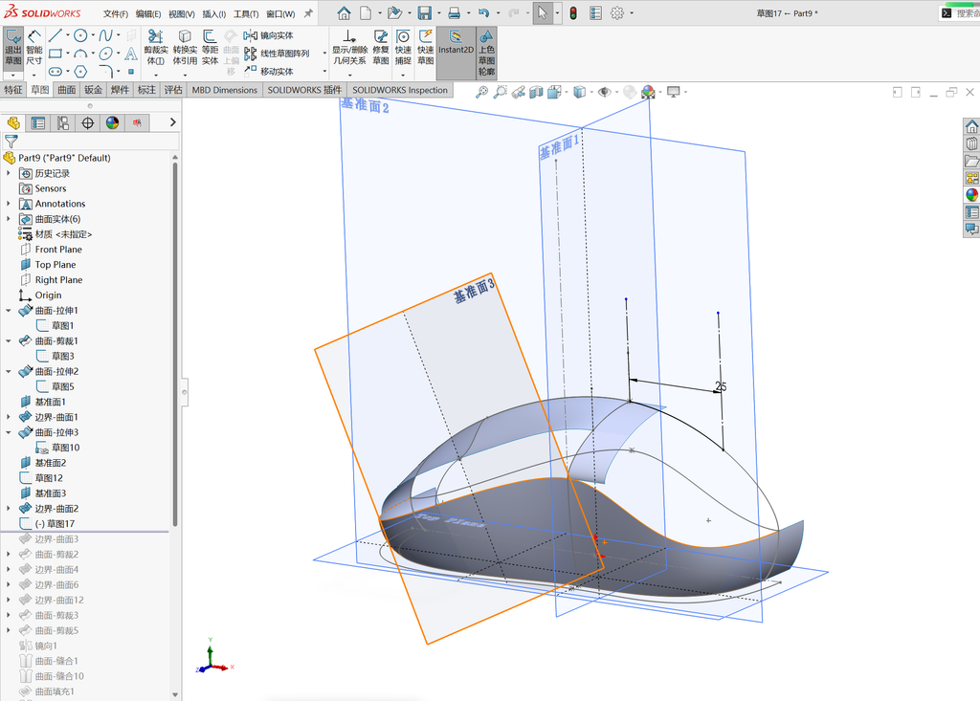This screenshot has width=980, height=701.
Task: Click Move Entities (移动实体)
Action: point(269,71)
